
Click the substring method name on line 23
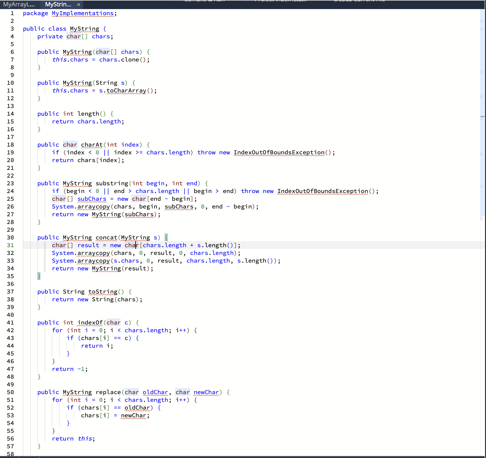(112, 183)
